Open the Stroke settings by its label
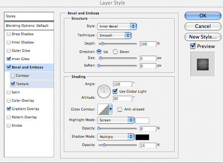 tap(17, 126)
